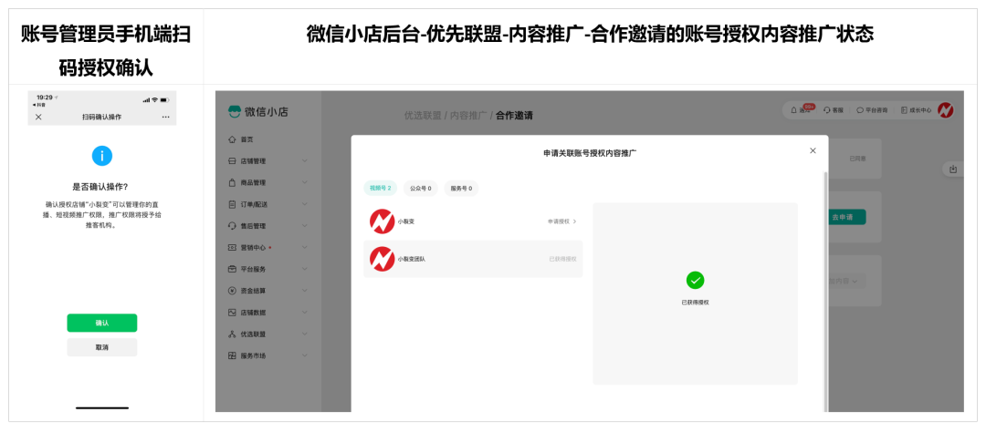This screenshot has height=432, width=986.
Task: Click the 微信小店 shop logo icon
Action: pyautogui.click(x=235, y=112)
